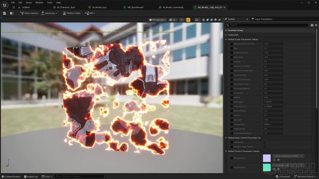319x179 pixels.
Task: Switch to Untitled level tab
Action: 26,7
